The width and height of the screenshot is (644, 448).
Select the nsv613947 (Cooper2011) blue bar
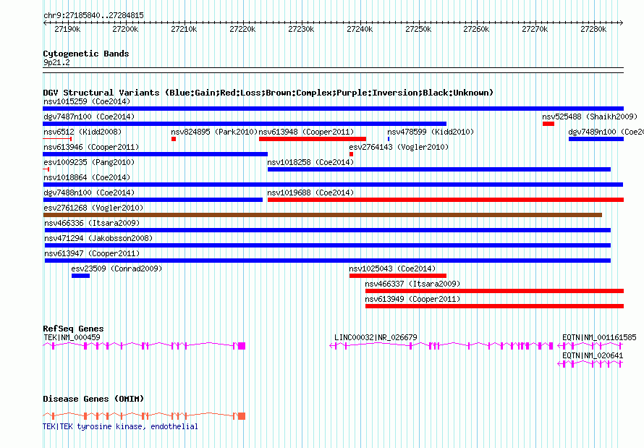[x=328, y=261]
